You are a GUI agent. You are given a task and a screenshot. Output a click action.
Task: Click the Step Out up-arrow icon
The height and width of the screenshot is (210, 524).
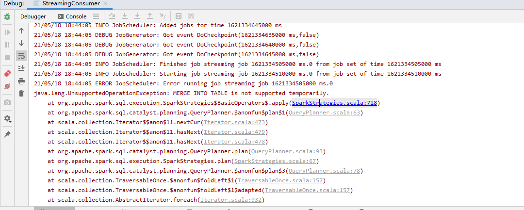[x=150, y=16]
